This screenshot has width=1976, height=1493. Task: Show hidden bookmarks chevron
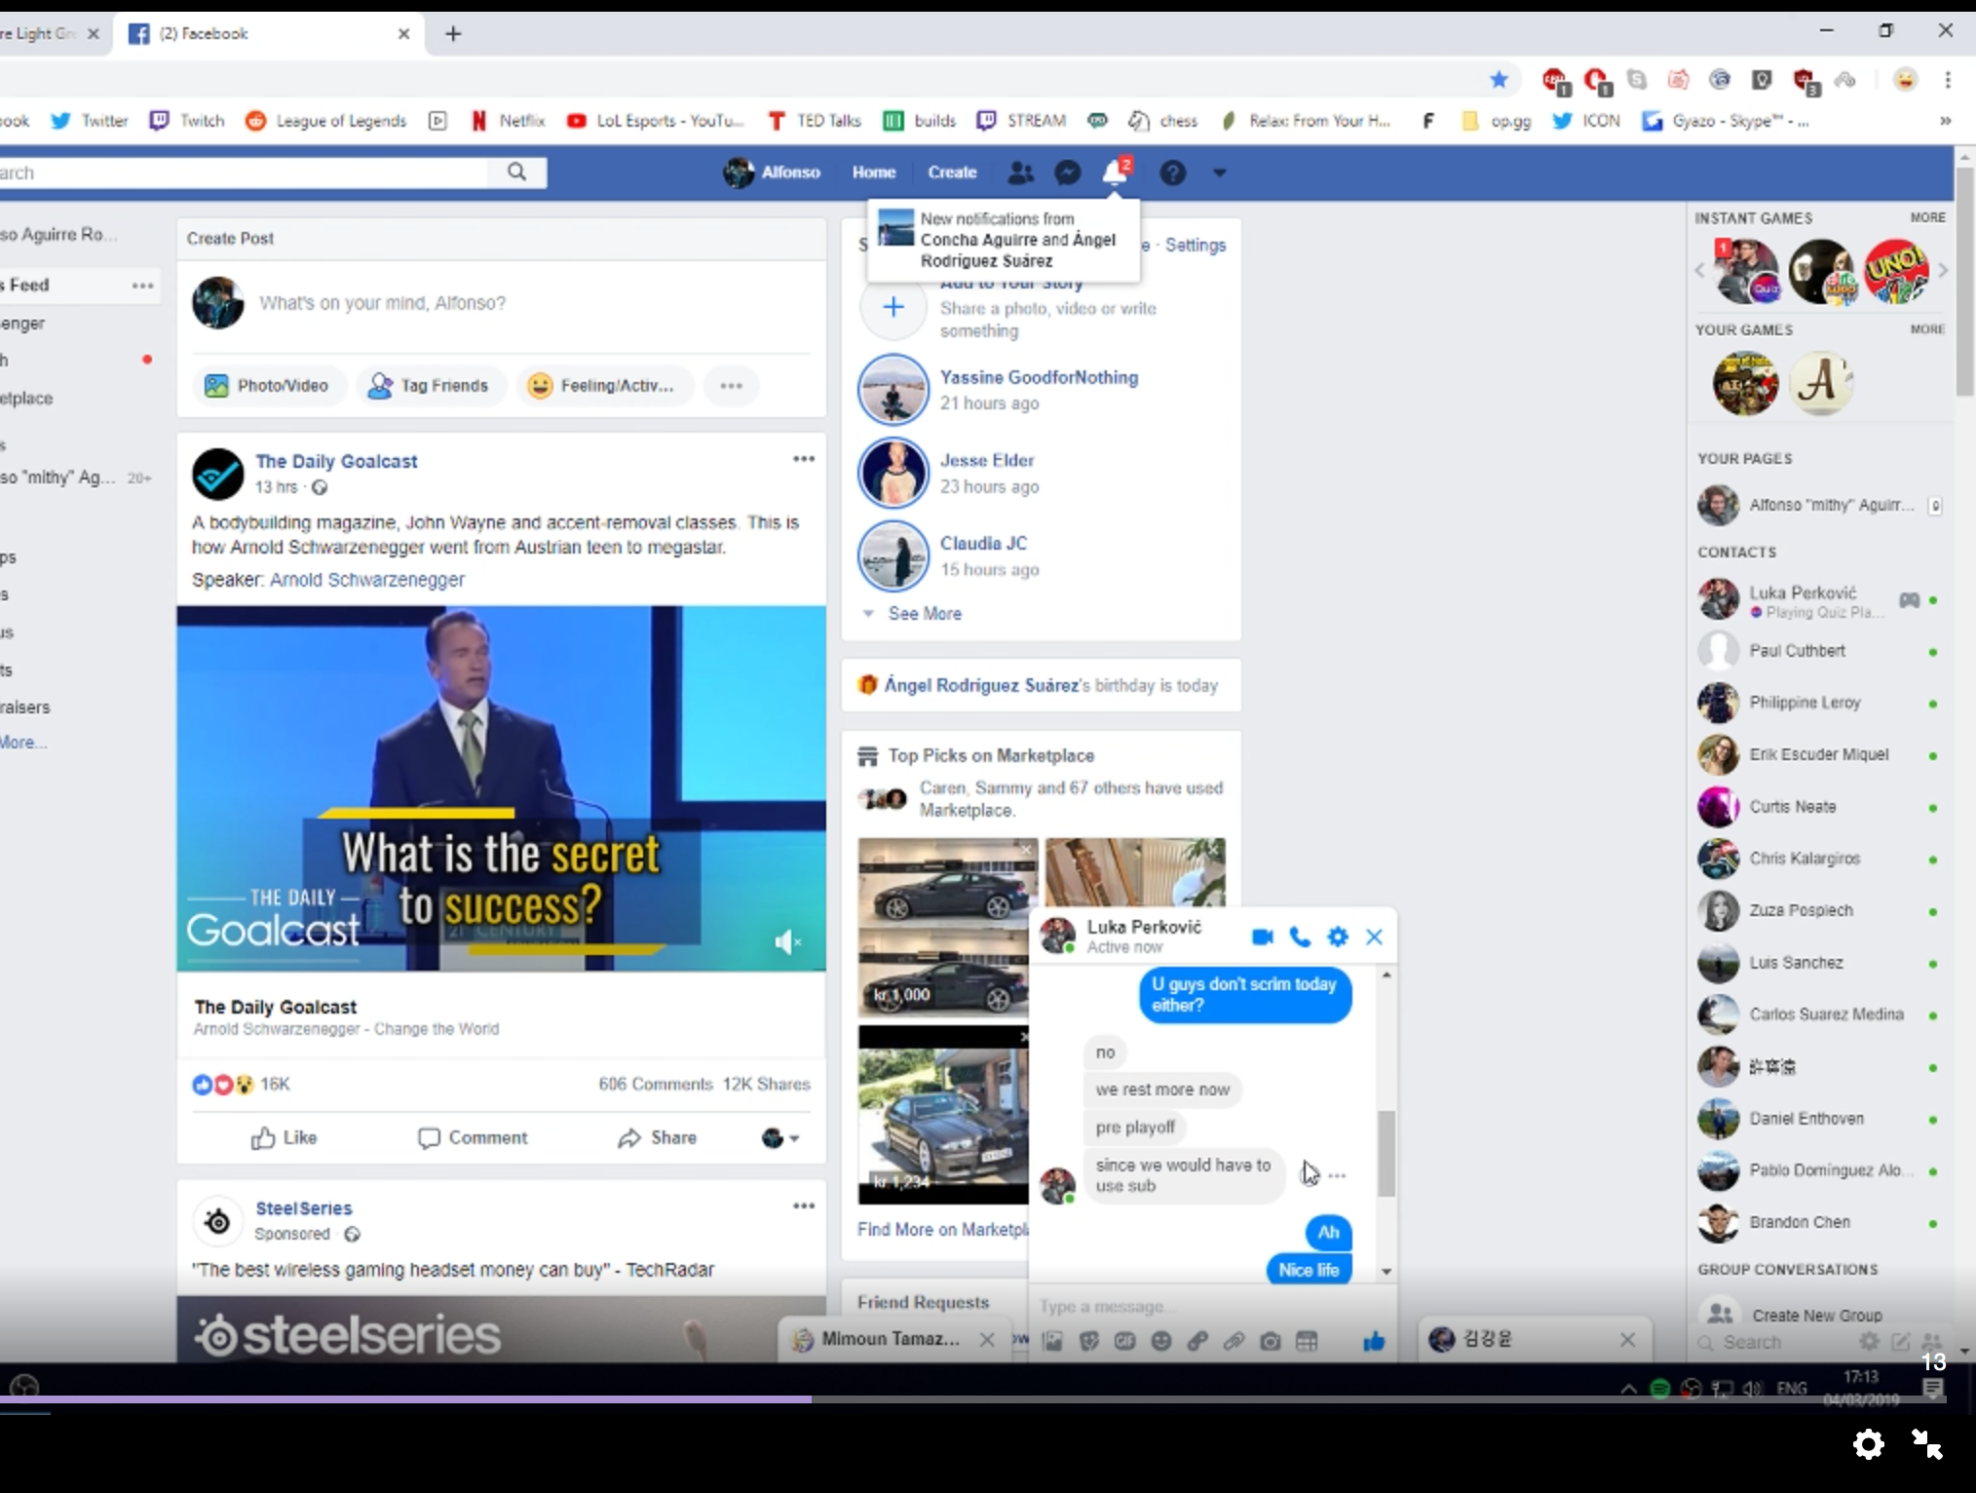(x=1945, y=121)
